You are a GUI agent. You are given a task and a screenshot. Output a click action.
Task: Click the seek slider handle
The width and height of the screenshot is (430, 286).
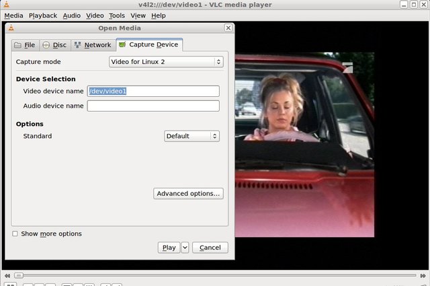point(19,275)
